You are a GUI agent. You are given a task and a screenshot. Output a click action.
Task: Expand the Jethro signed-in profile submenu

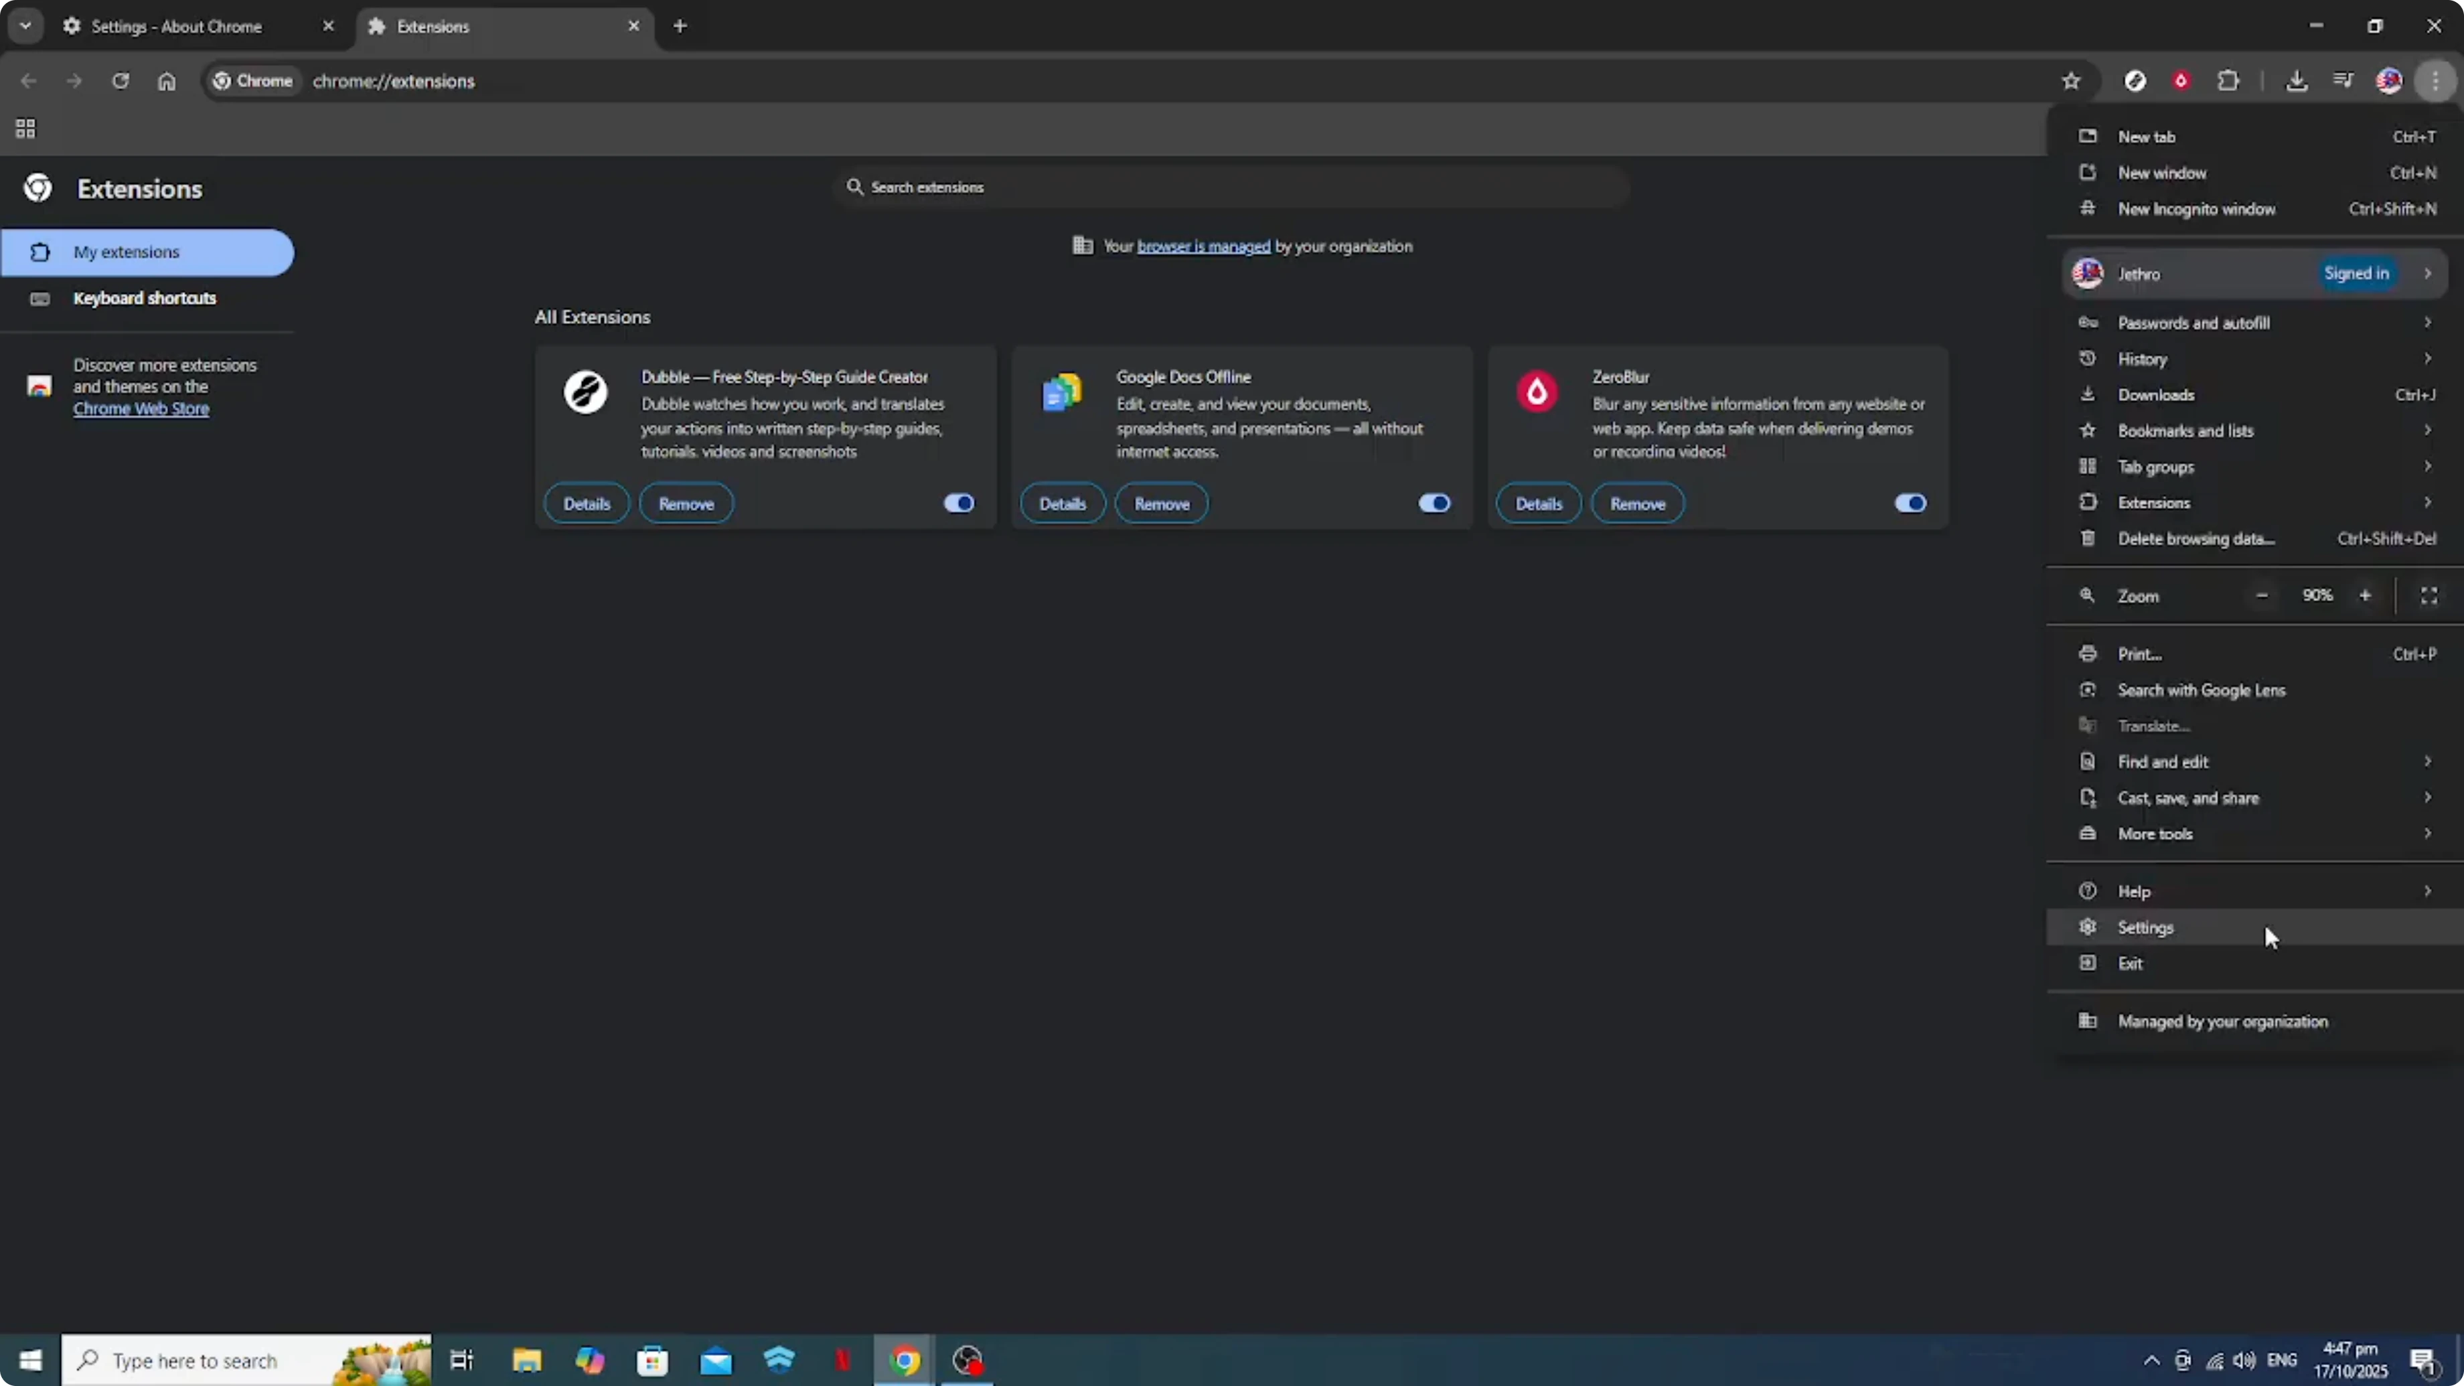point(2256,274)
